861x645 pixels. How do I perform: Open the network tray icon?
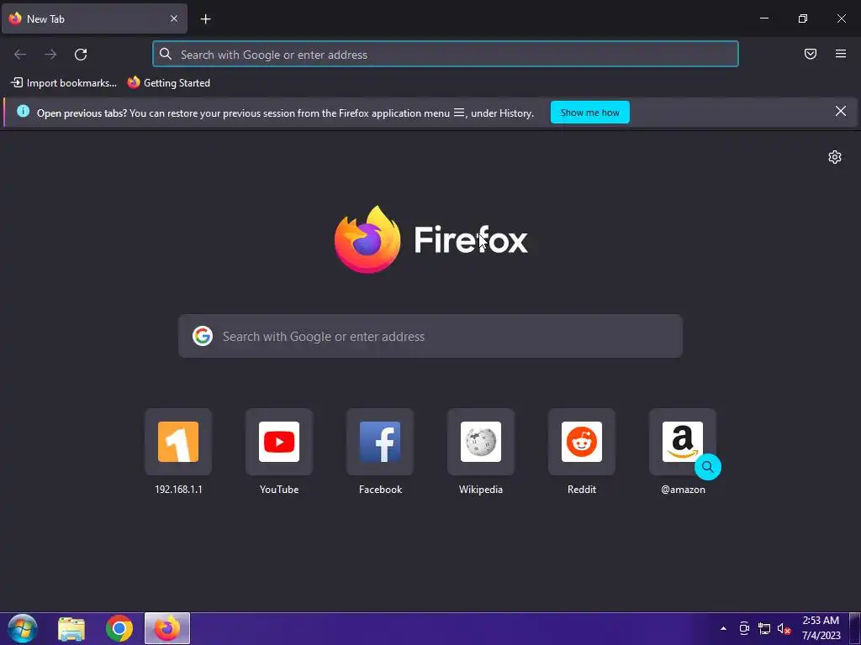(x=763, y=628)
